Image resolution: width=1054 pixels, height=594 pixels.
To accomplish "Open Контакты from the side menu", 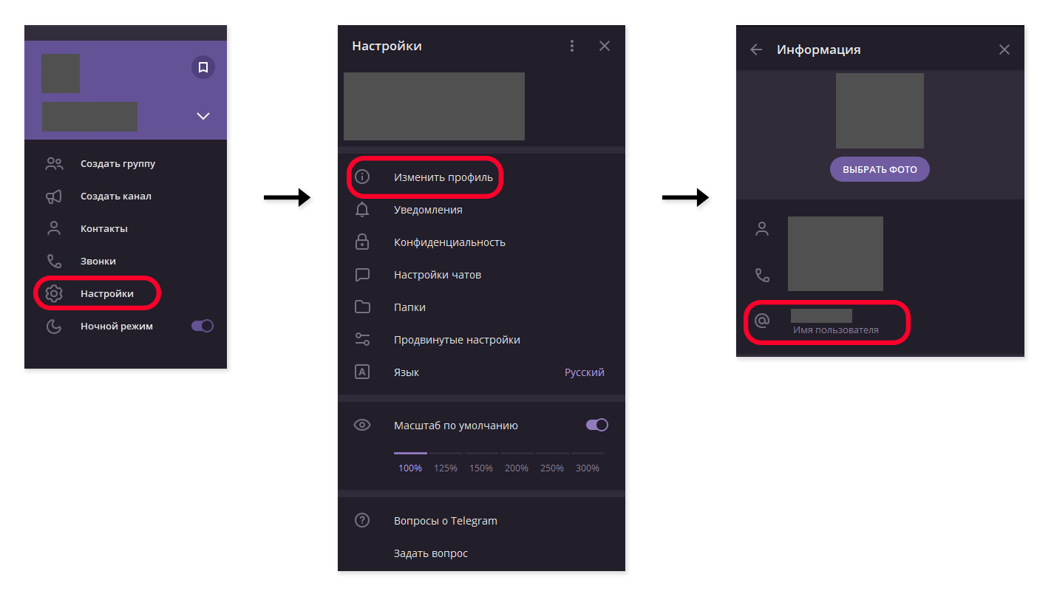I will click(x=103, y=229).
